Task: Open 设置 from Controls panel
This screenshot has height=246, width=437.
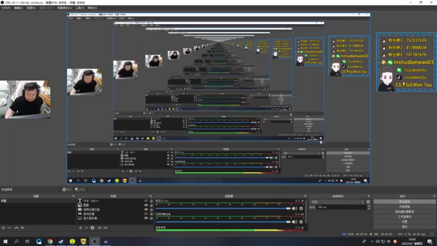Action: click(x=404, y=222)
